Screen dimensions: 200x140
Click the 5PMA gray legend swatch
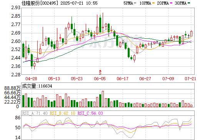(135, 3)
